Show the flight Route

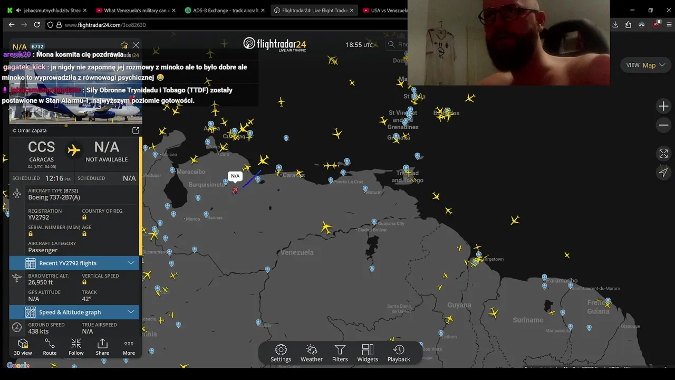[50, 347]
